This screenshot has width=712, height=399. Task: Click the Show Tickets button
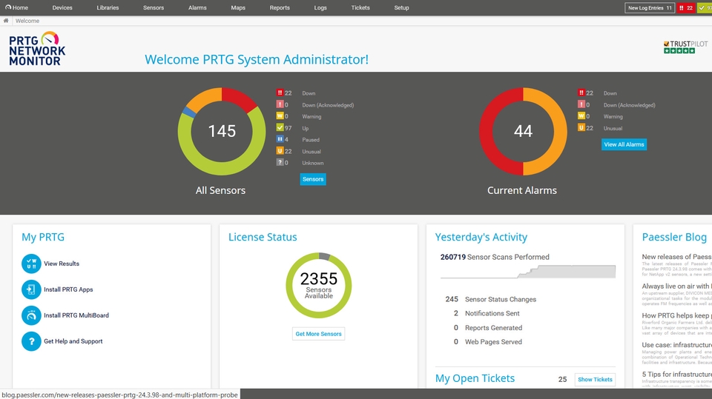(595, 379)
